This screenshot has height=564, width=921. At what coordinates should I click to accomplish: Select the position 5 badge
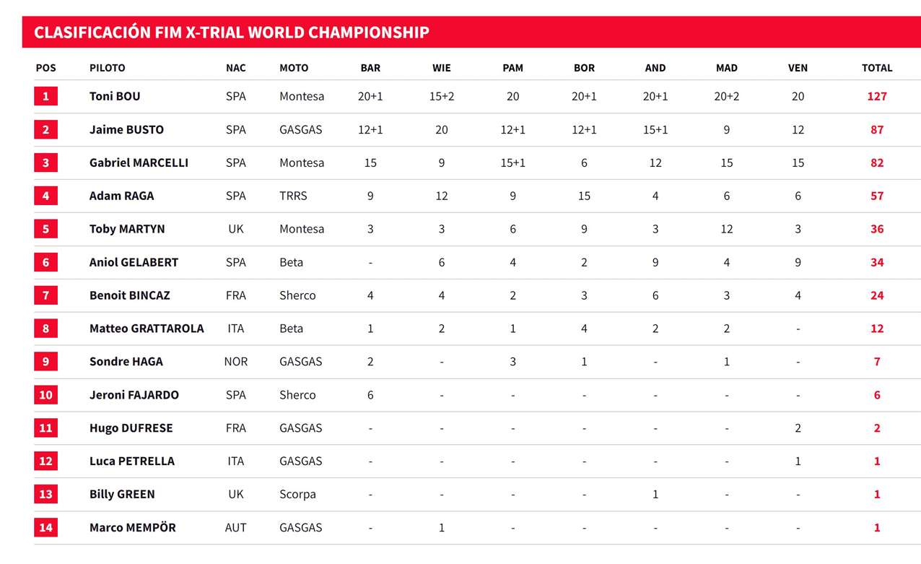(x=45, y=229)
